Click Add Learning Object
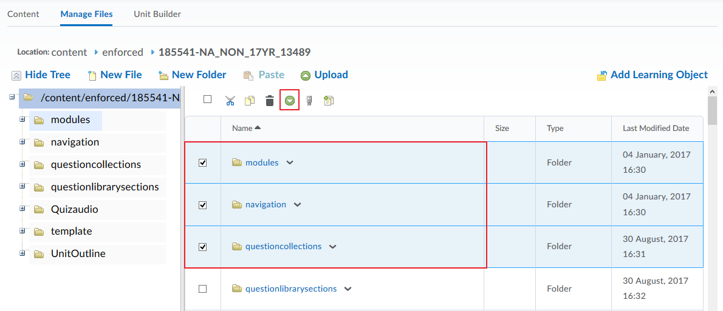Screen dimensions: 723x311 tap(653, 75)
